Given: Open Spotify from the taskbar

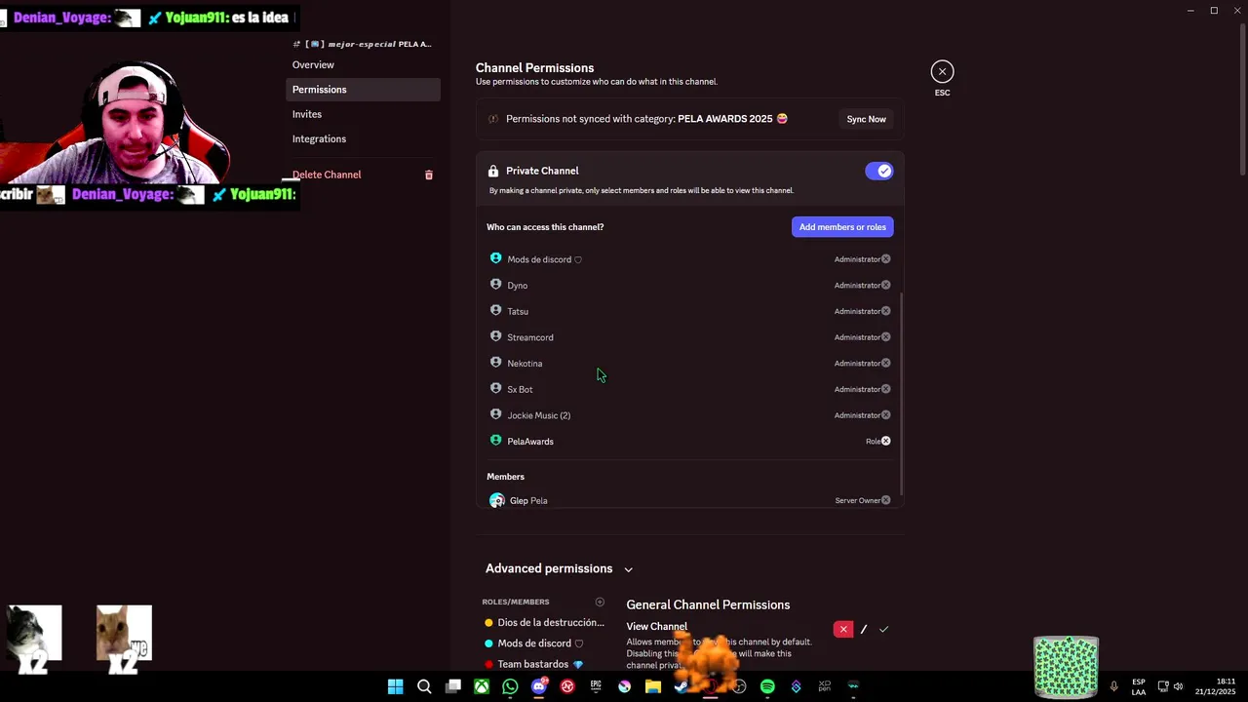Looking at the screenshot, I should click(x=767, y=686).
